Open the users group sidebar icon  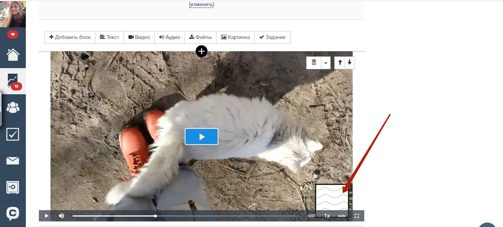coord(13,108)
